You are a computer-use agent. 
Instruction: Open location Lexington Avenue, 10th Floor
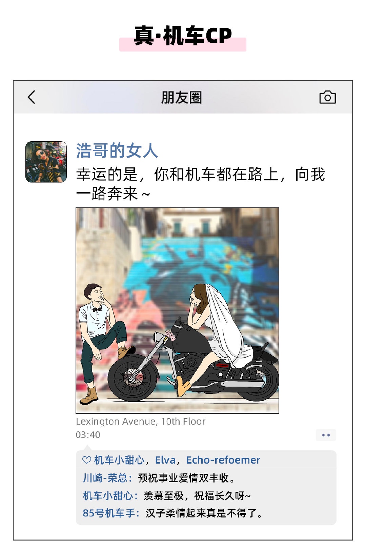(141, 422)
